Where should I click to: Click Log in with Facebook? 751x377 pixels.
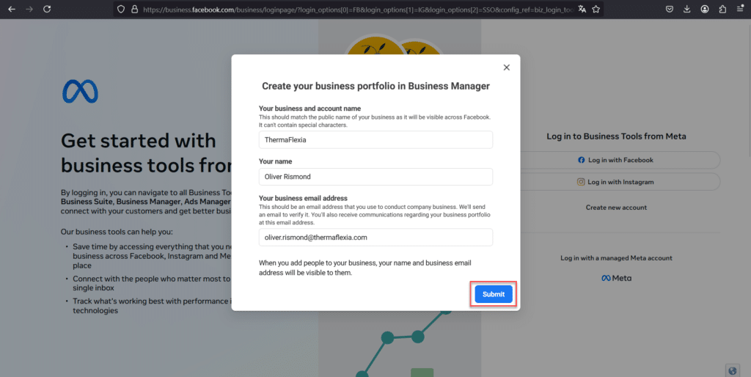[616, 160]
